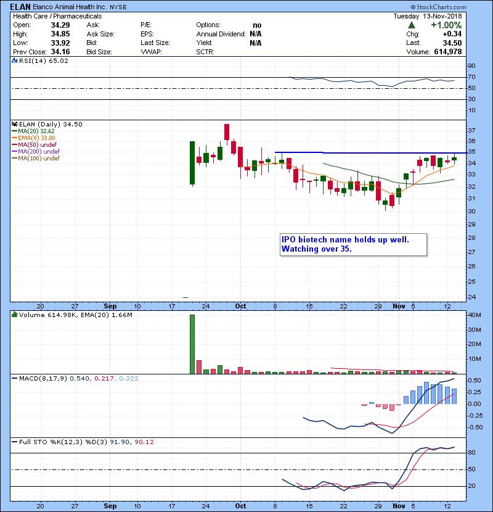Click the MA(20) 32.62 legend entry
This screenshot has height=512, width=493.
tap(33, 131)
